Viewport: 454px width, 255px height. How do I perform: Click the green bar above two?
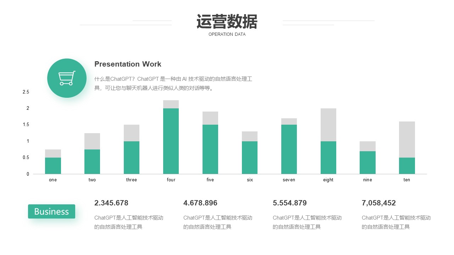click(92, 161)
